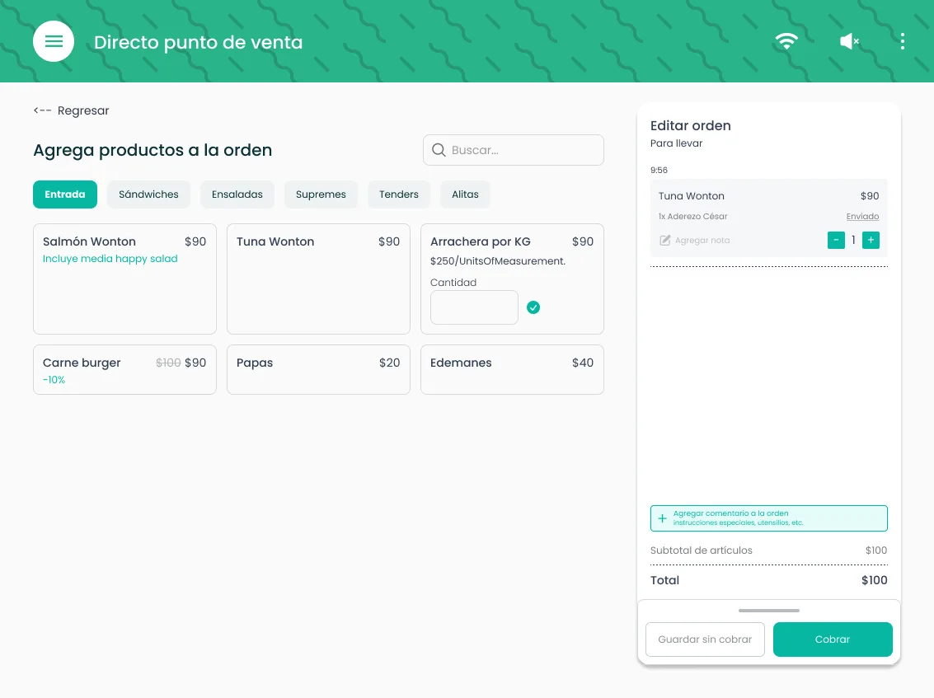Click the search magnifier icon
The image size is (934, 698).
click(439, 150)
